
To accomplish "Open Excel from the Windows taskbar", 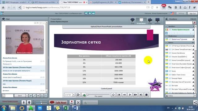I will point(67,108).
